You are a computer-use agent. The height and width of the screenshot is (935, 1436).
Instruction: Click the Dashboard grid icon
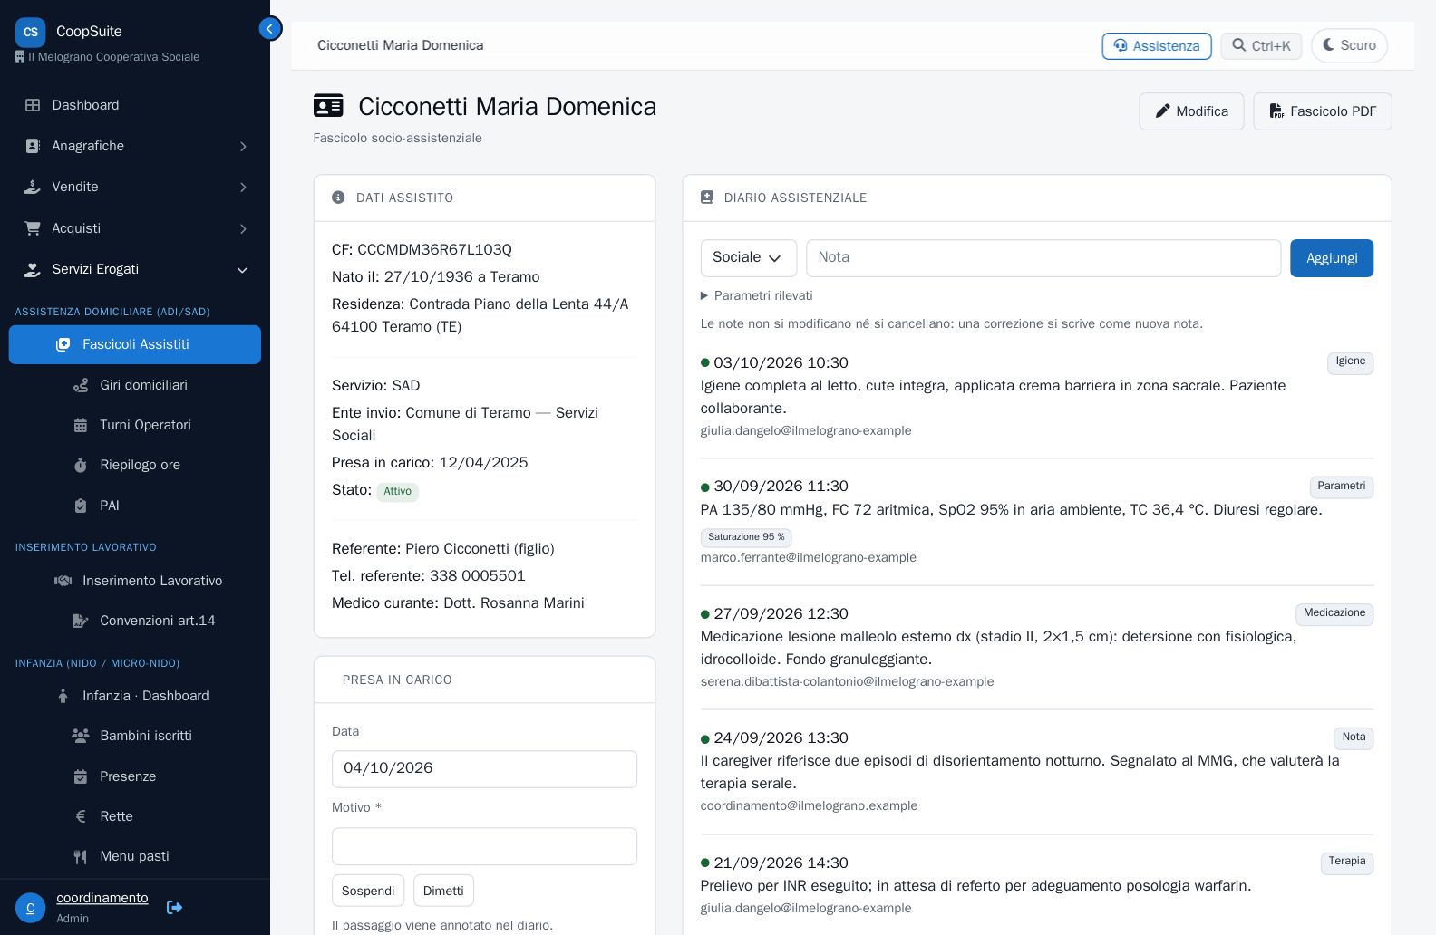pyautogui.click(x=33, y=105)
